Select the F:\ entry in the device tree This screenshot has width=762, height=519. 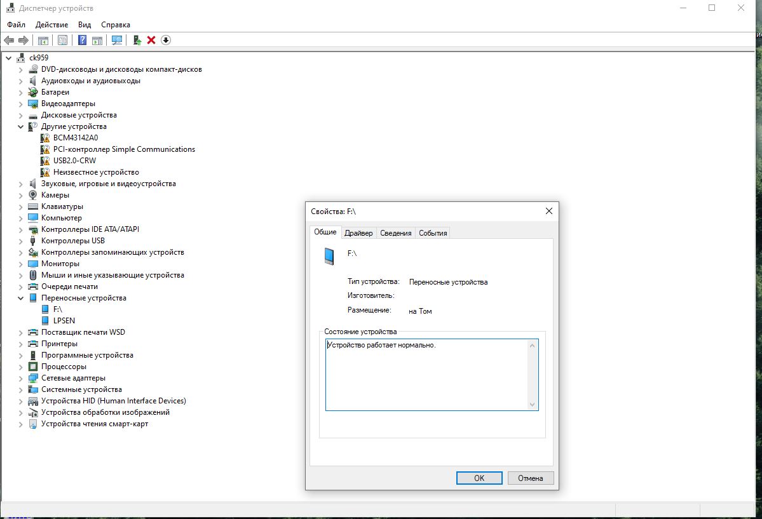(x=58, y=309)
